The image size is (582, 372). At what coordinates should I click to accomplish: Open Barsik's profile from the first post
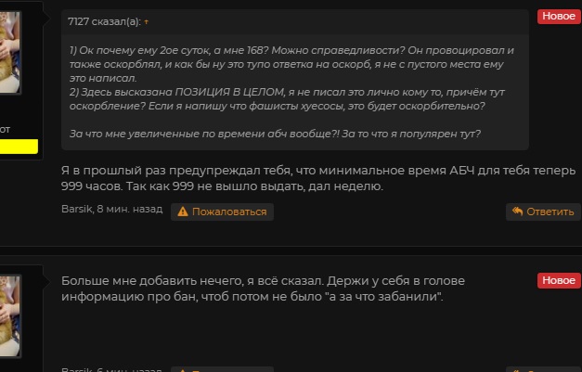point(76,212)
